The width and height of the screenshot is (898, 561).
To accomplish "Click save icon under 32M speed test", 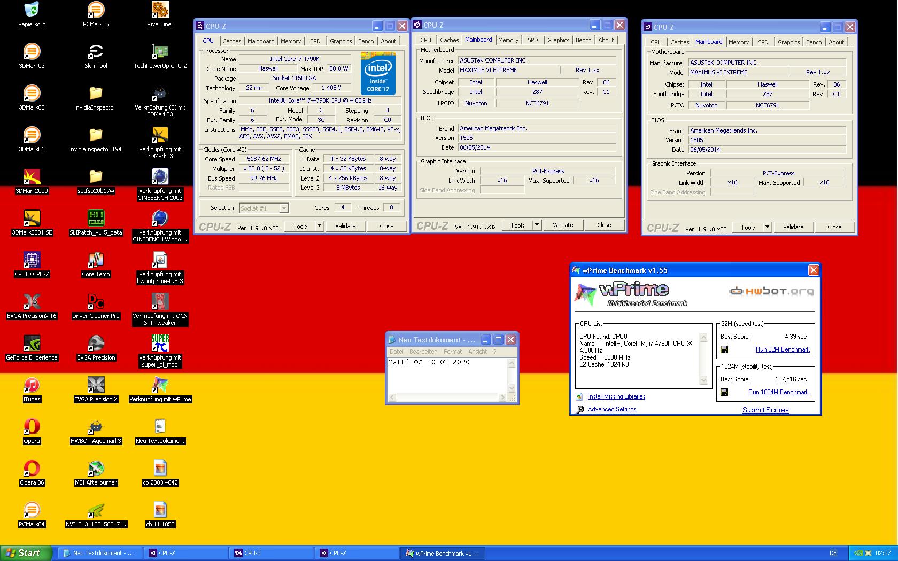I will [724, 349].
